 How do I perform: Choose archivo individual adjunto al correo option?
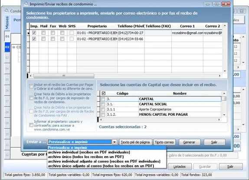[104, 161]
